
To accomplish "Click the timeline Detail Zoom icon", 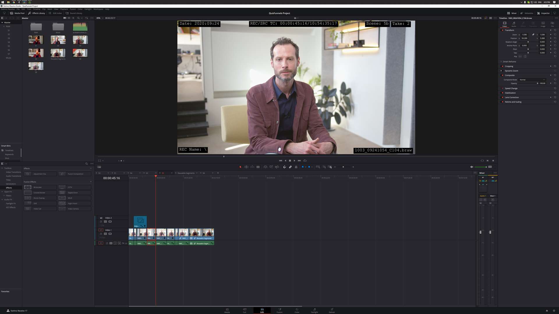I will [x=324, y=167].
